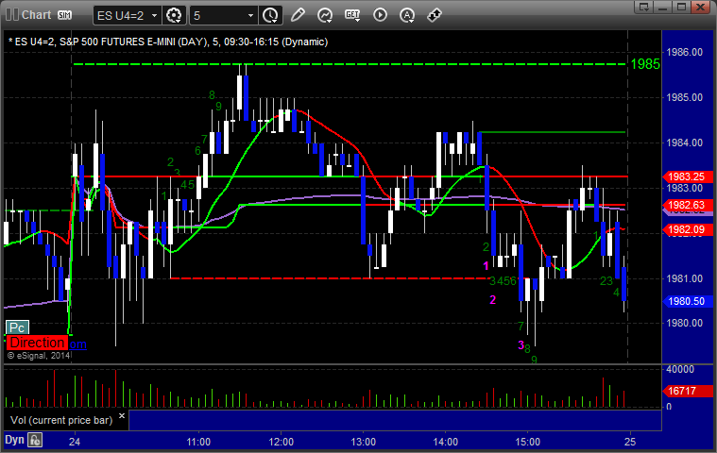The image size is (717, 453).
Task: Click the Dyn time template label
Action: click(14, 440)
